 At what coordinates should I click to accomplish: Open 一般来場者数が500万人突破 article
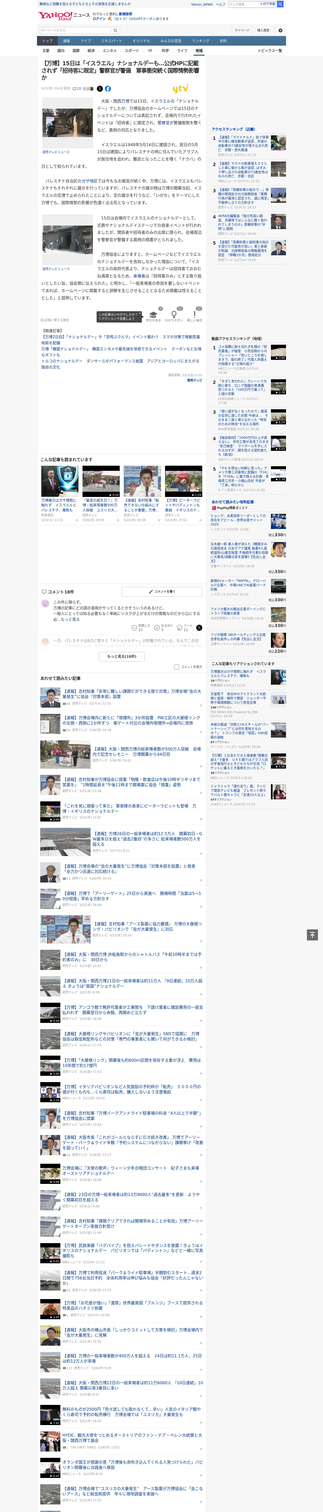(x=147, y=751)
